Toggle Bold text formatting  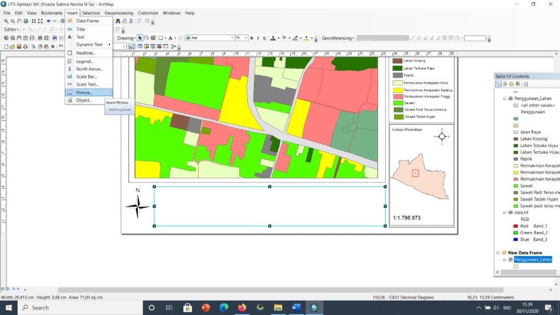252,38
